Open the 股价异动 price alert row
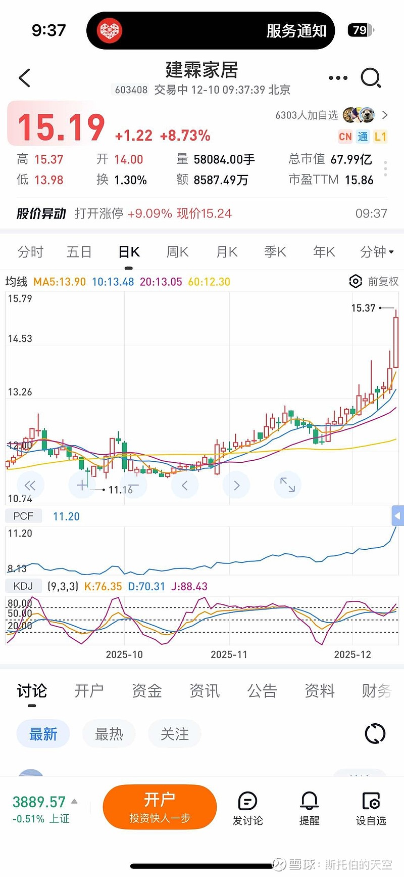Screen dimensions: 404x877 coord(202,213)
